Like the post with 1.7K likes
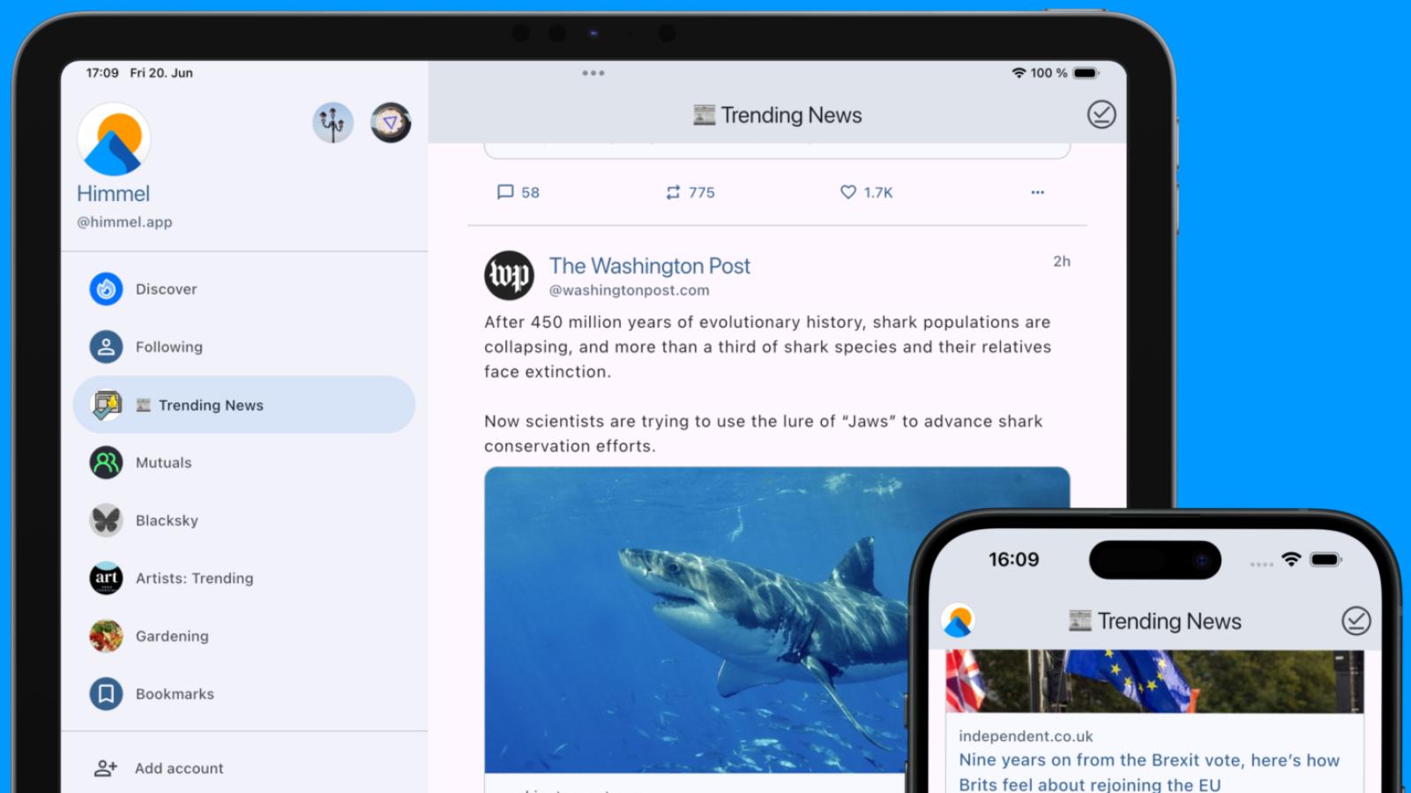 (x=847, y=192)
